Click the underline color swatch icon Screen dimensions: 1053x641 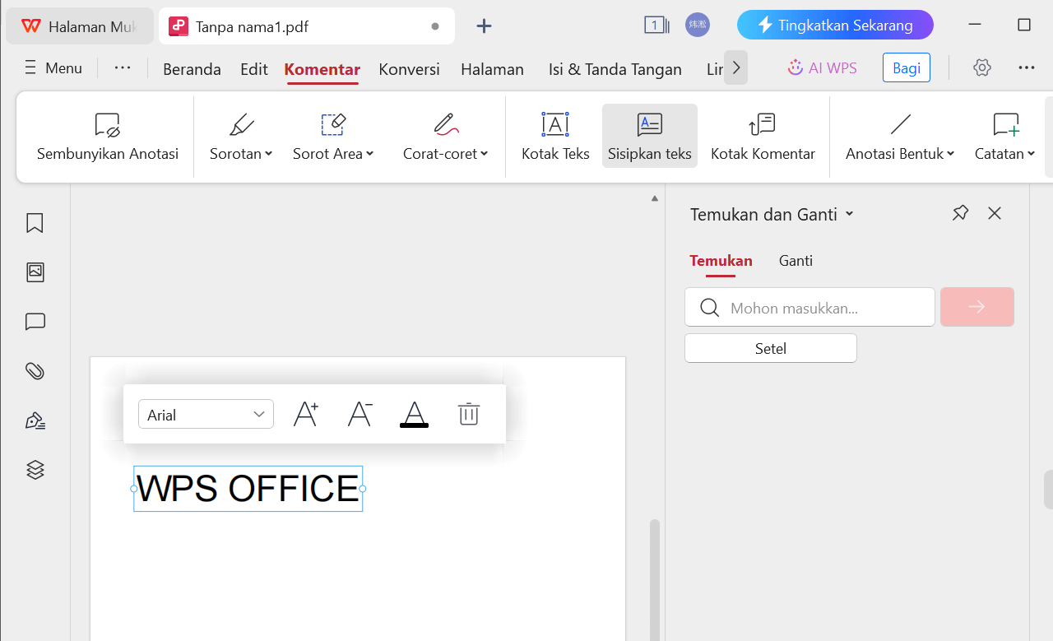pyautogui.click(x=414, y=414)
